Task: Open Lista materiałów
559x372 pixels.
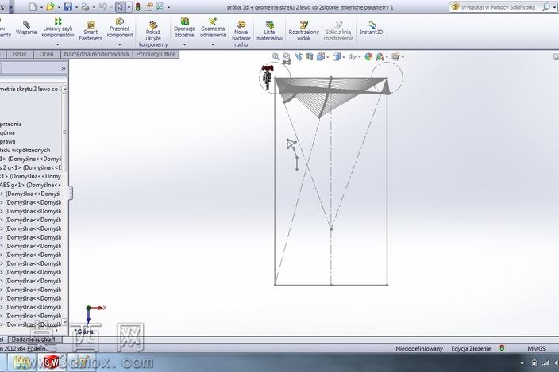Action: (x=269, y=31)
